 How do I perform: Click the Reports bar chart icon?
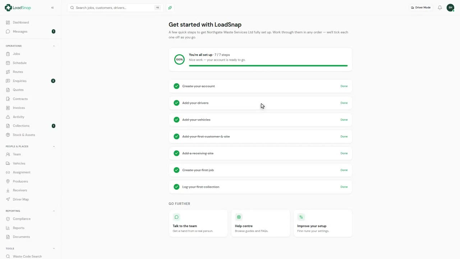pos(8,228)
